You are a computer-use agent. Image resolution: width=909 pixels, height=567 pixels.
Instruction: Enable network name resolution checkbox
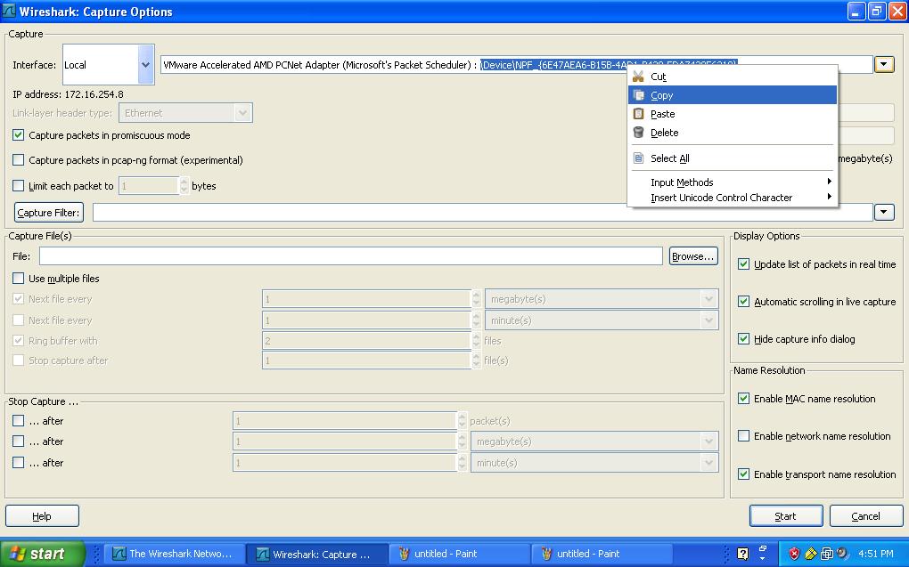pyautogui.click(x=743, y=436)
